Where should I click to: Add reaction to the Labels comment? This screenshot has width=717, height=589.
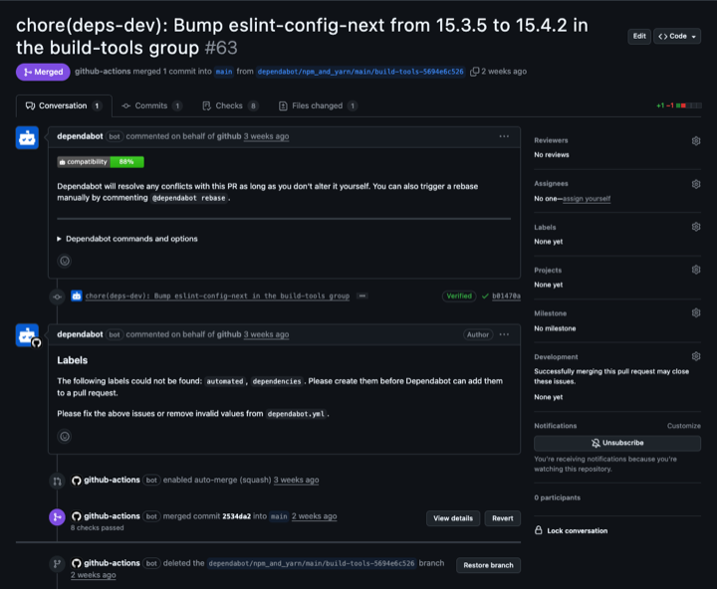(x=65, y=437)
